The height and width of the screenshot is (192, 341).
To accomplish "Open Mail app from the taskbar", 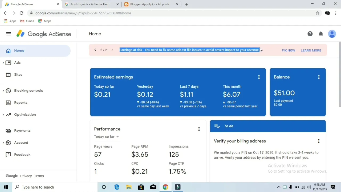I will click(153, 187).
